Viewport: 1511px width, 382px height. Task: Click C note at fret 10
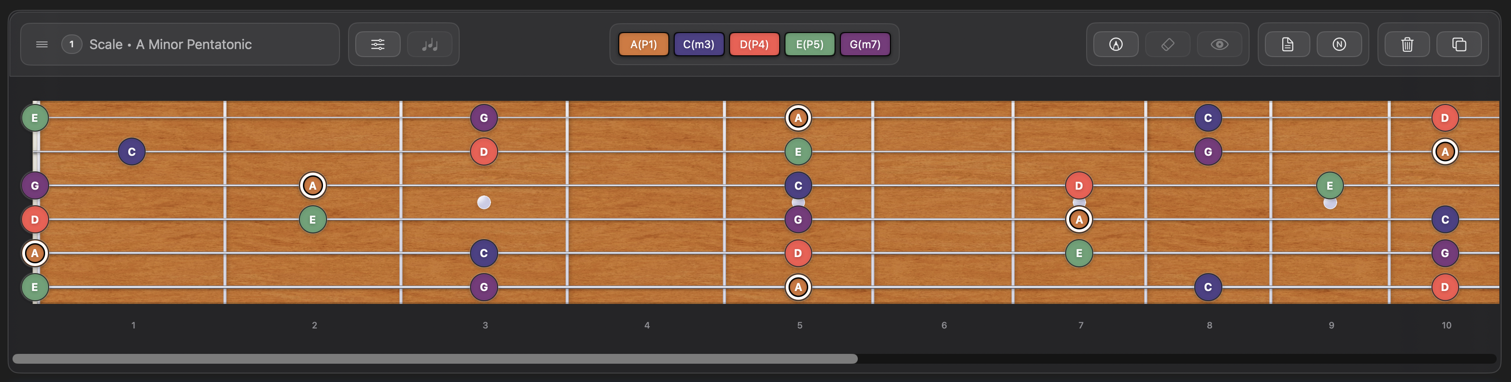(x=1445, y=220)
